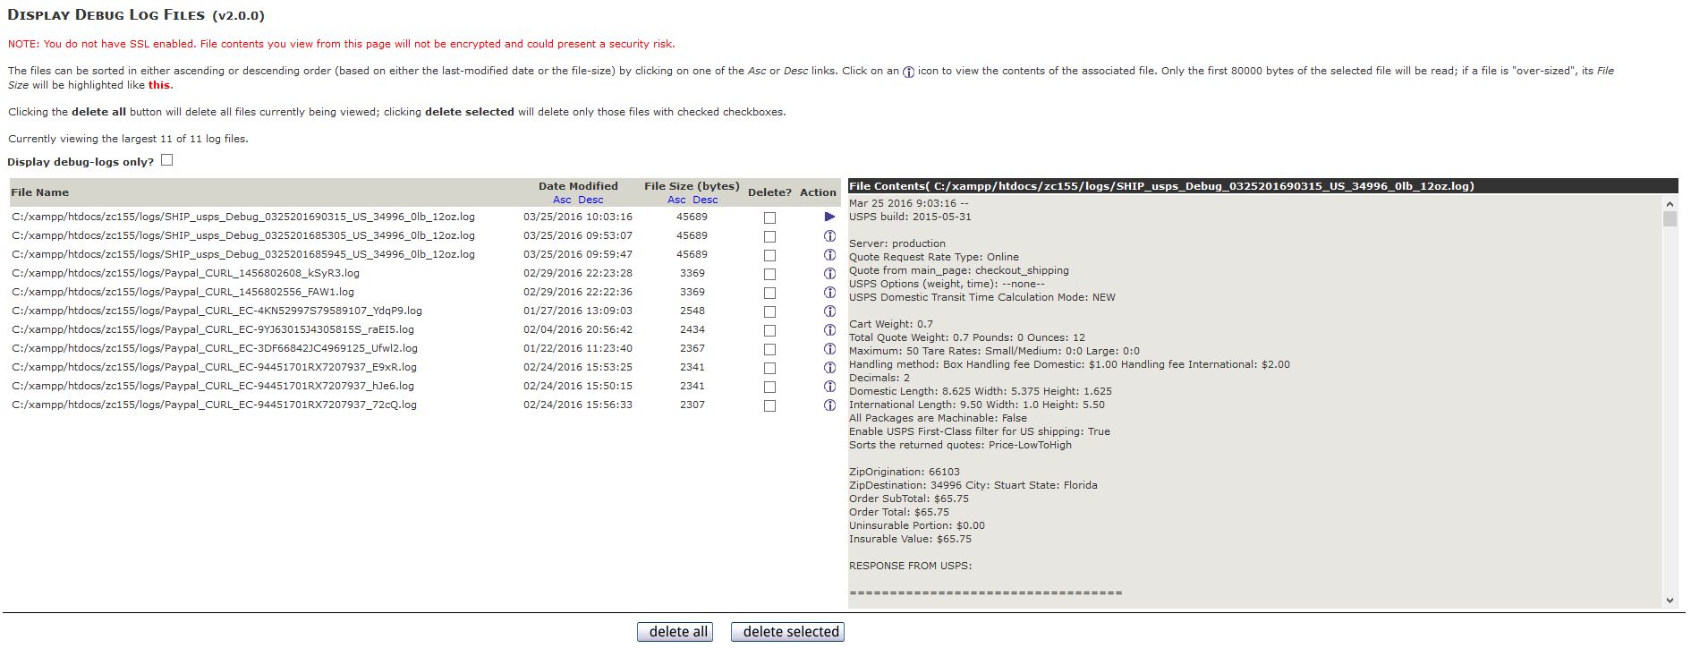Click the date '01/27/2016 13:09:03'
1691x648 pixels.
(x=578, y=311)
